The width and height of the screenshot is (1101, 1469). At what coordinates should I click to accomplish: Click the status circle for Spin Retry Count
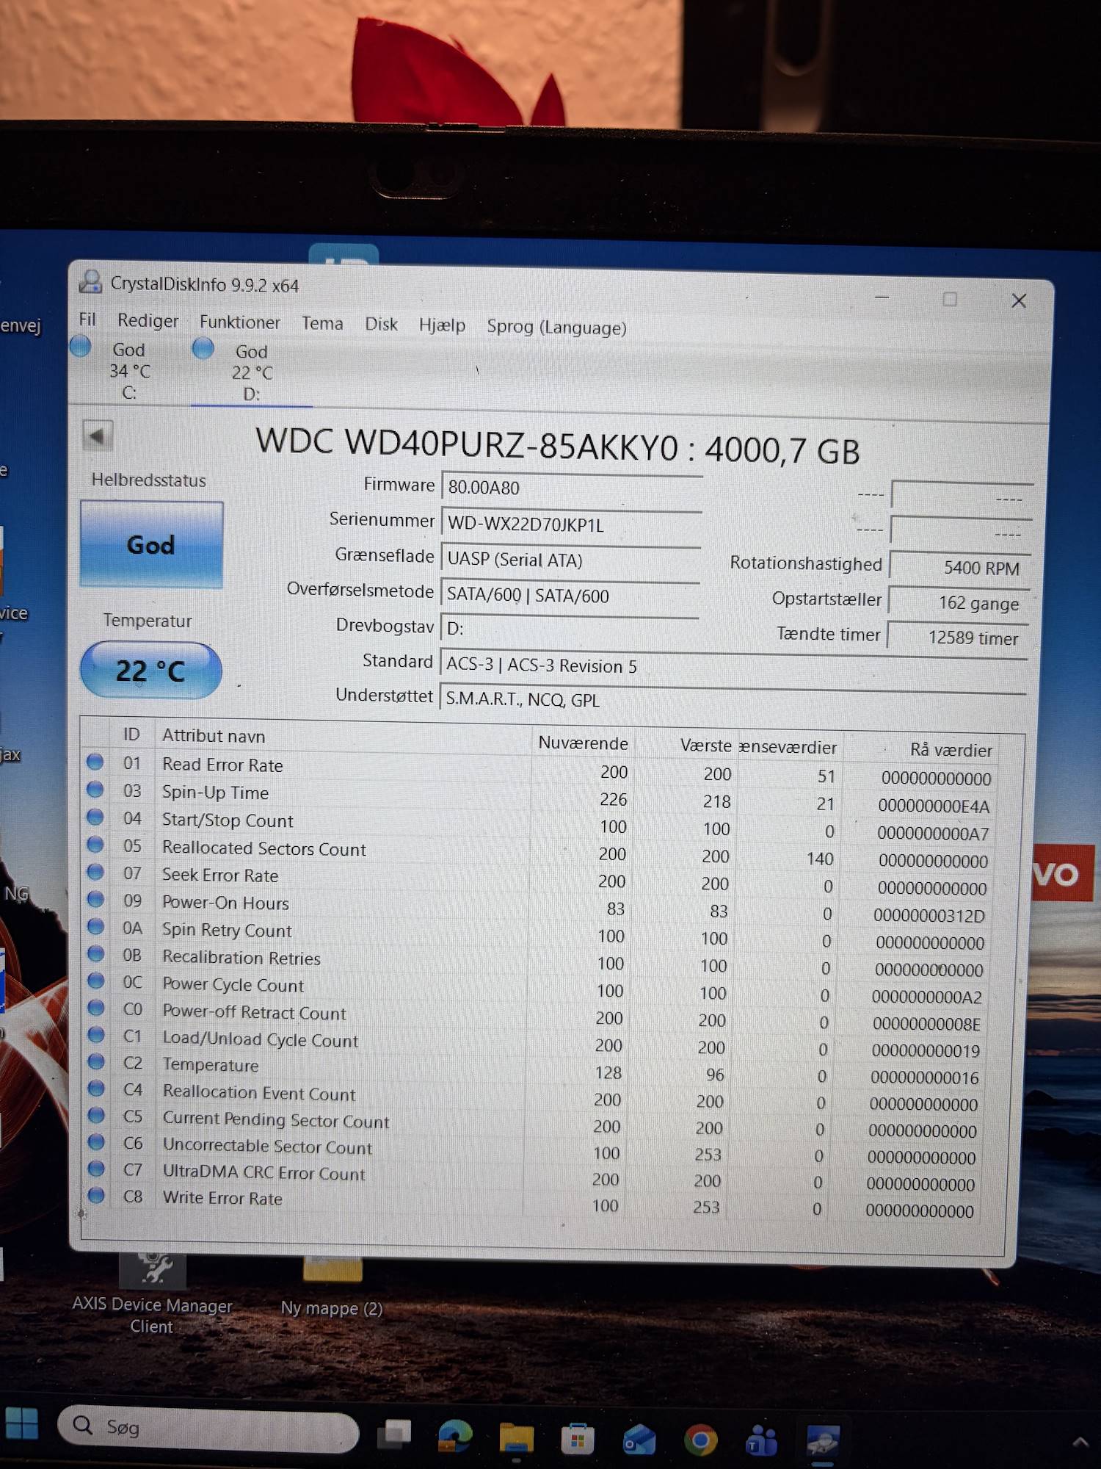click(95, 926)
